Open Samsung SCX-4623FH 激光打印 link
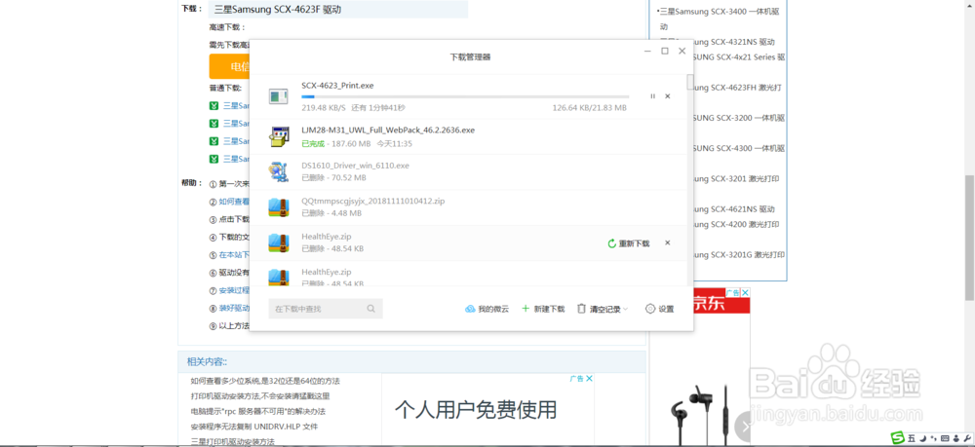Screen dimensions: 975x447 (x=737, y=88)
